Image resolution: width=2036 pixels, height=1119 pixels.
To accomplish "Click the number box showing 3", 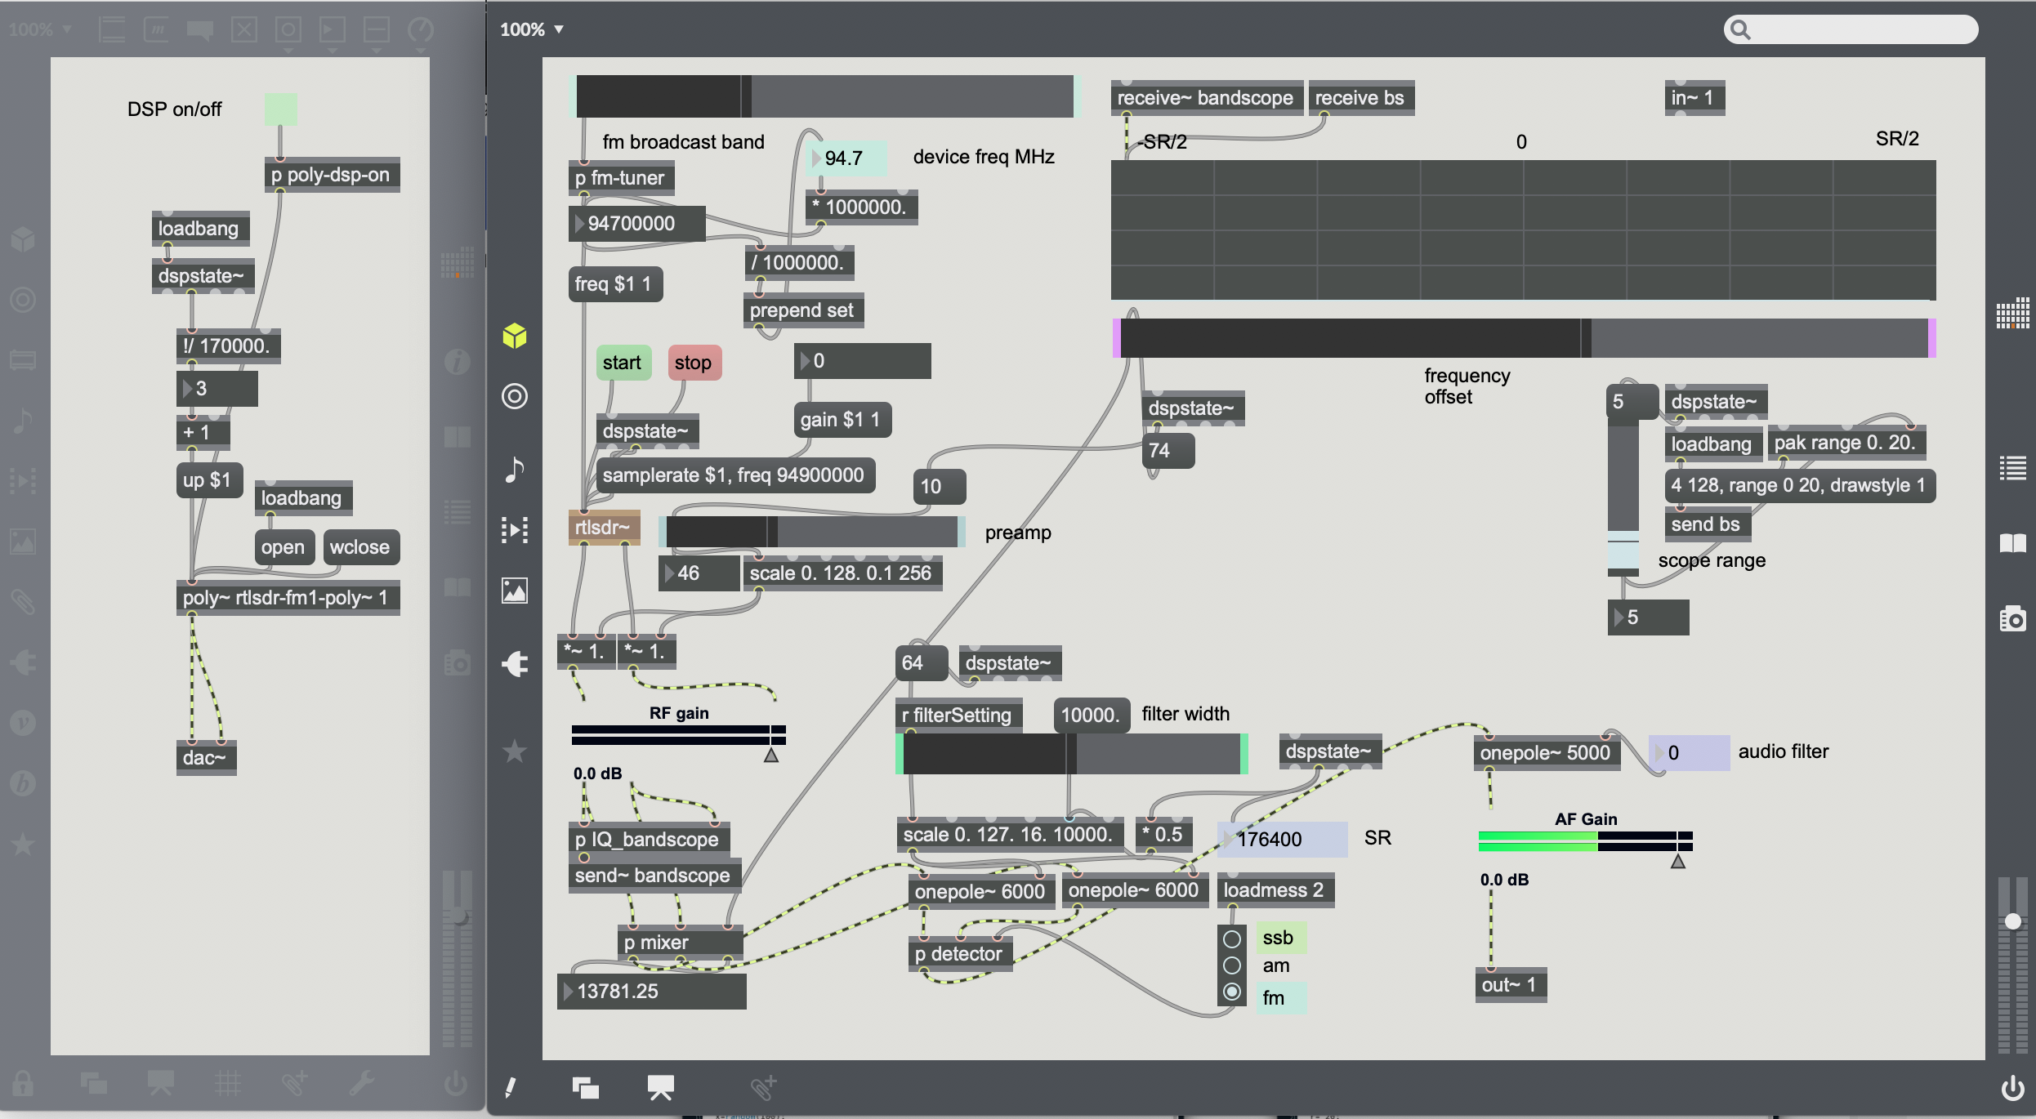I will point(217,389).
